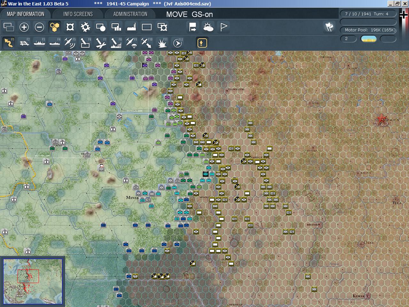Click the Chernigov label at map bottom
Image resolution: width=409 pixels, height=307 pixels.
click(x=235, y=305)
